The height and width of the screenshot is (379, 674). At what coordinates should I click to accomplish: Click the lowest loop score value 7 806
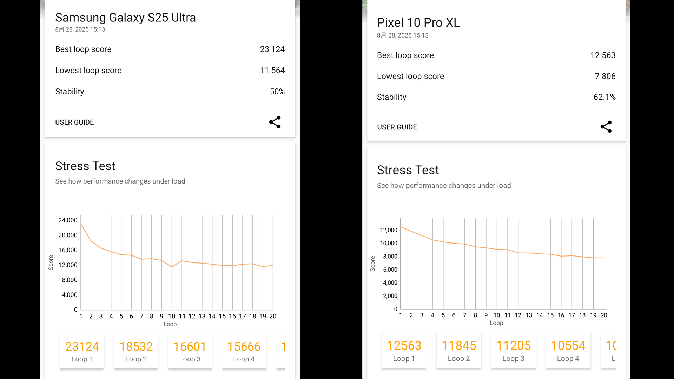(x=605, y=76)
